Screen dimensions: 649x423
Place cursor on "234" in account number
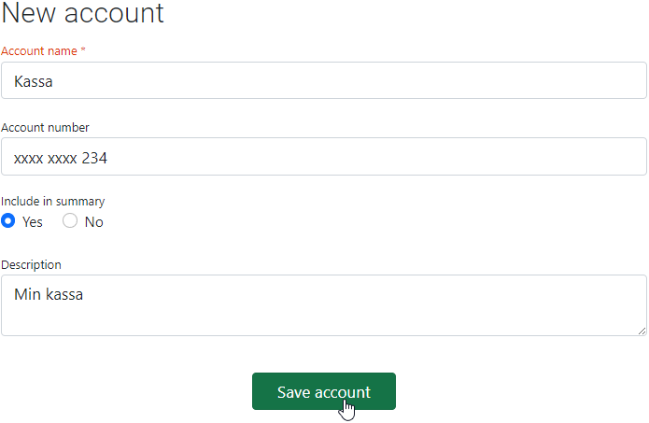point(94,159)
